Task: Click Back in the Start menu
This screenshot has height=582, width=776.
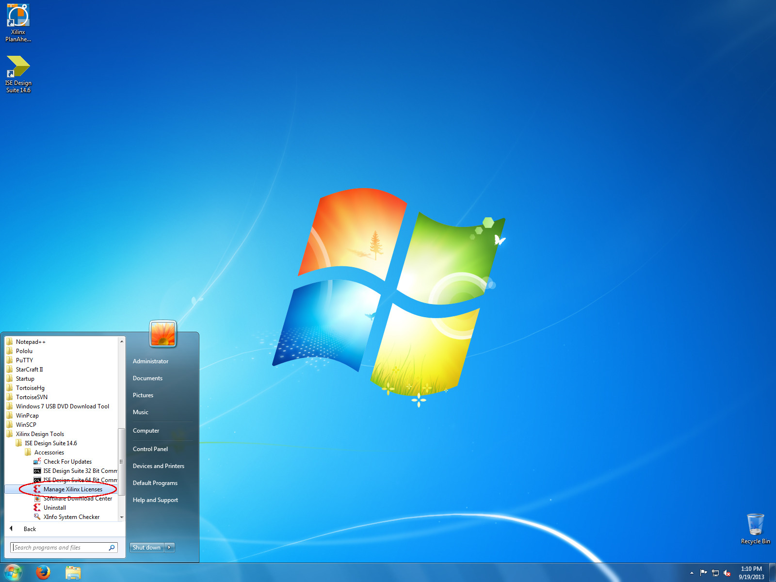Action: 30,529
